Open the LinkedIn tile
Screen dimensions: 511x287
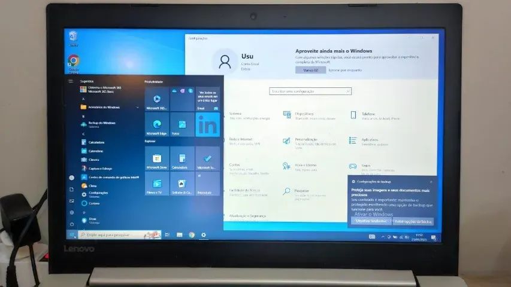tap(208, 124)
